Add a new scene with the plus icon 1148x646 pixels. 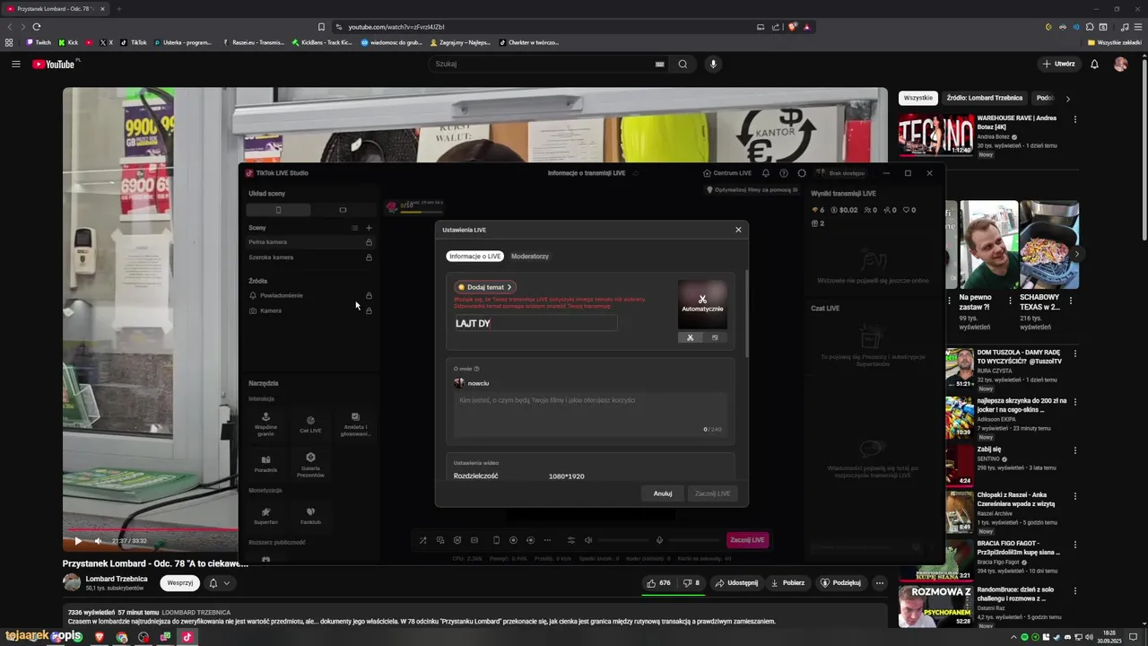point(369,228)
